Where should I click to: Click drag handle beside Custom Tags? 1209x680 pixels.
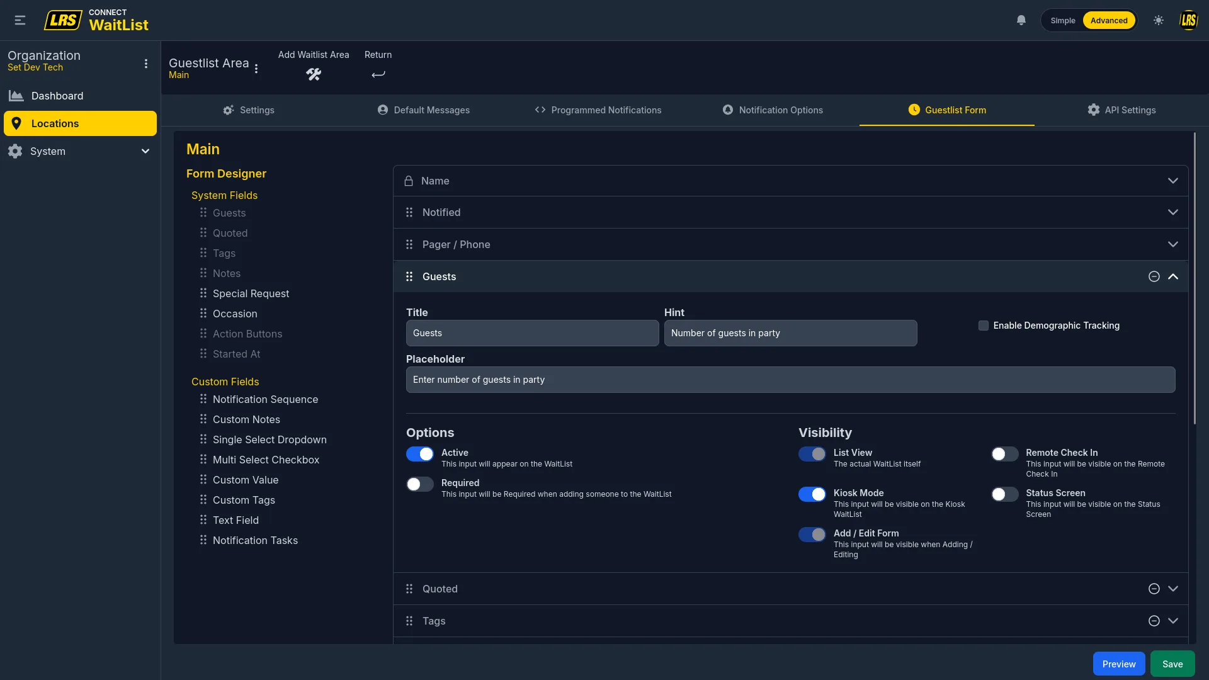point(203,499)
